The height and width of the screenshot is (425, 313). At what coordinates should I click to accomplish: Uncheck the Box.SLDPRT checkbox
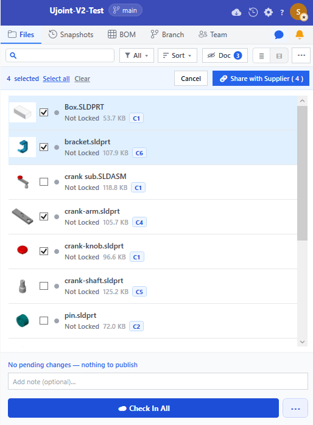44,112
